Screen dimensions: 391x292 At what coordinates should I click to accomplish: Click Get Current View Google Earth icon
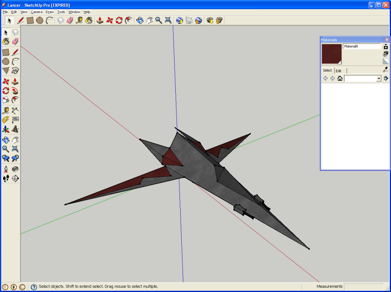tap(179, 21)
